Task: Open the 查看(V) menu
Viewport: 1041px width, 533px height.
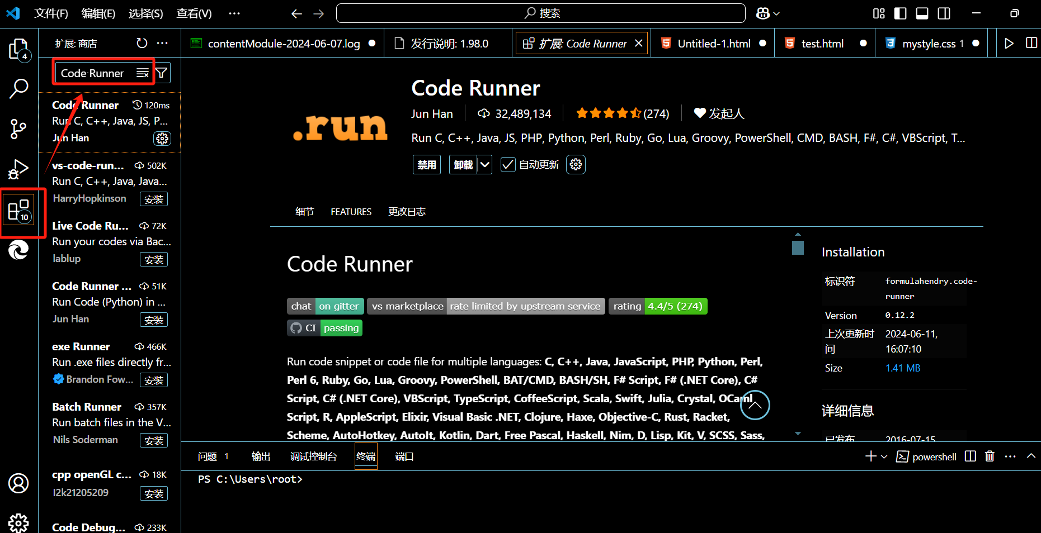Action: tap(194, 13)
